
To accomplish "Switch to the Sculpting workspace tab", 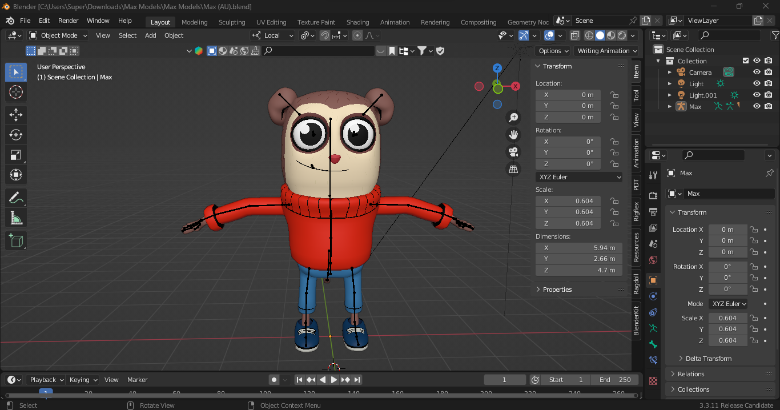I will click(232, 22).
